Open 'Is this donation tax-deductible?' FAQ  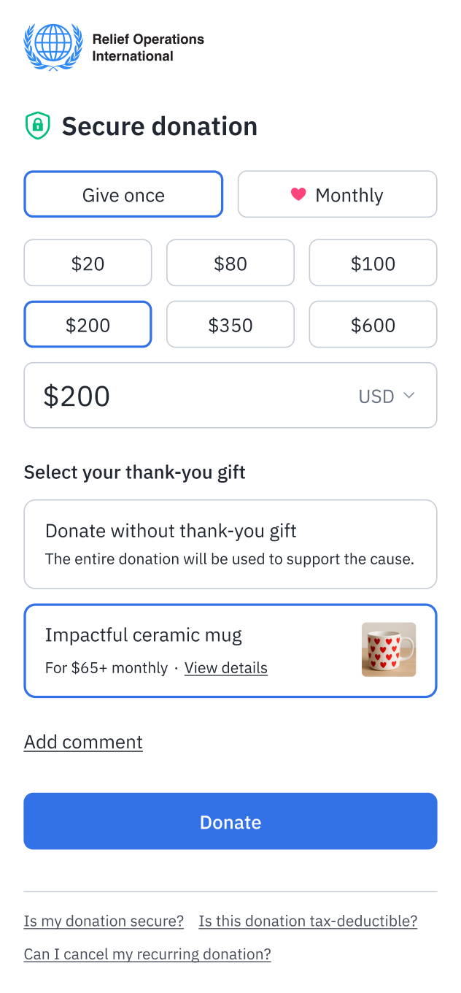308,921
